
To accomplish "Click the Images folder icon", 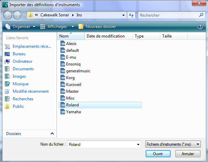I will coord(7,76).
